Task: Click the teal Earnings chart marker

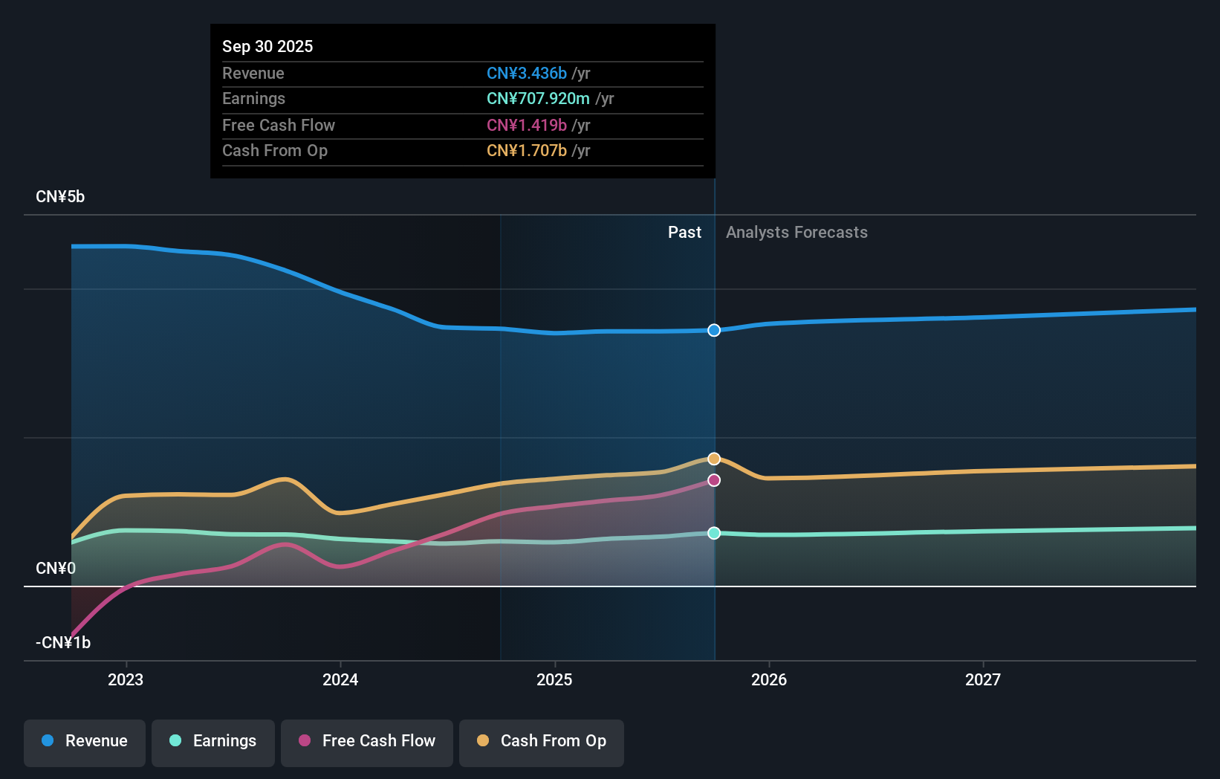Action: tap(713, 533)
